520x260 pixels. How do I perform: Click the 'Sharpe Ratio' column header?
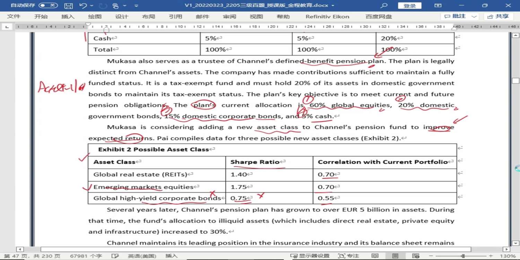[254, 162]
